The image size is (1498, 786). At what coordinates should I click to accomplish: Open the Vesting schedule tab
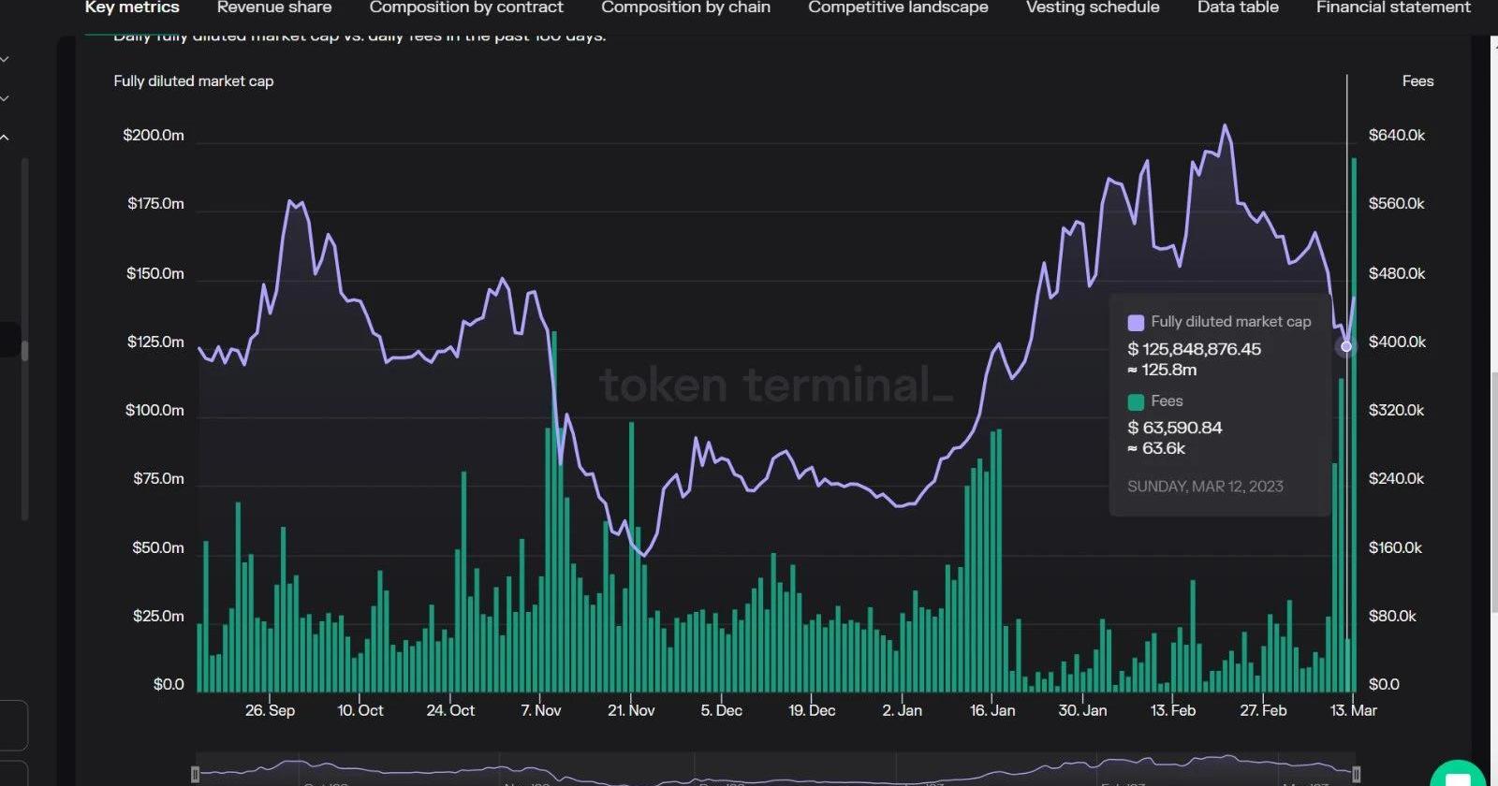[x=1093, y=7]
